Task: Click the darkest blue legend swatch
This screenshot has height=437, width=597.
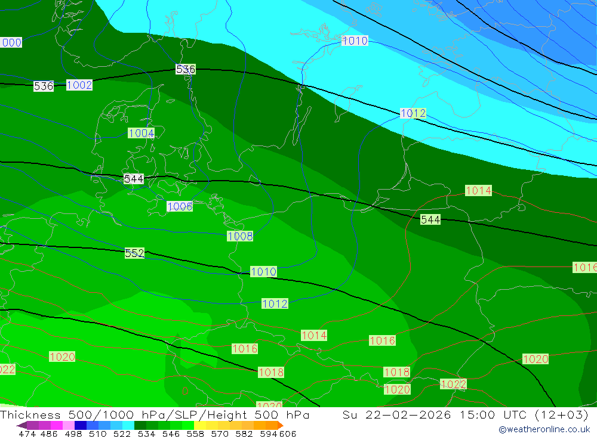Action: point(81,425)
